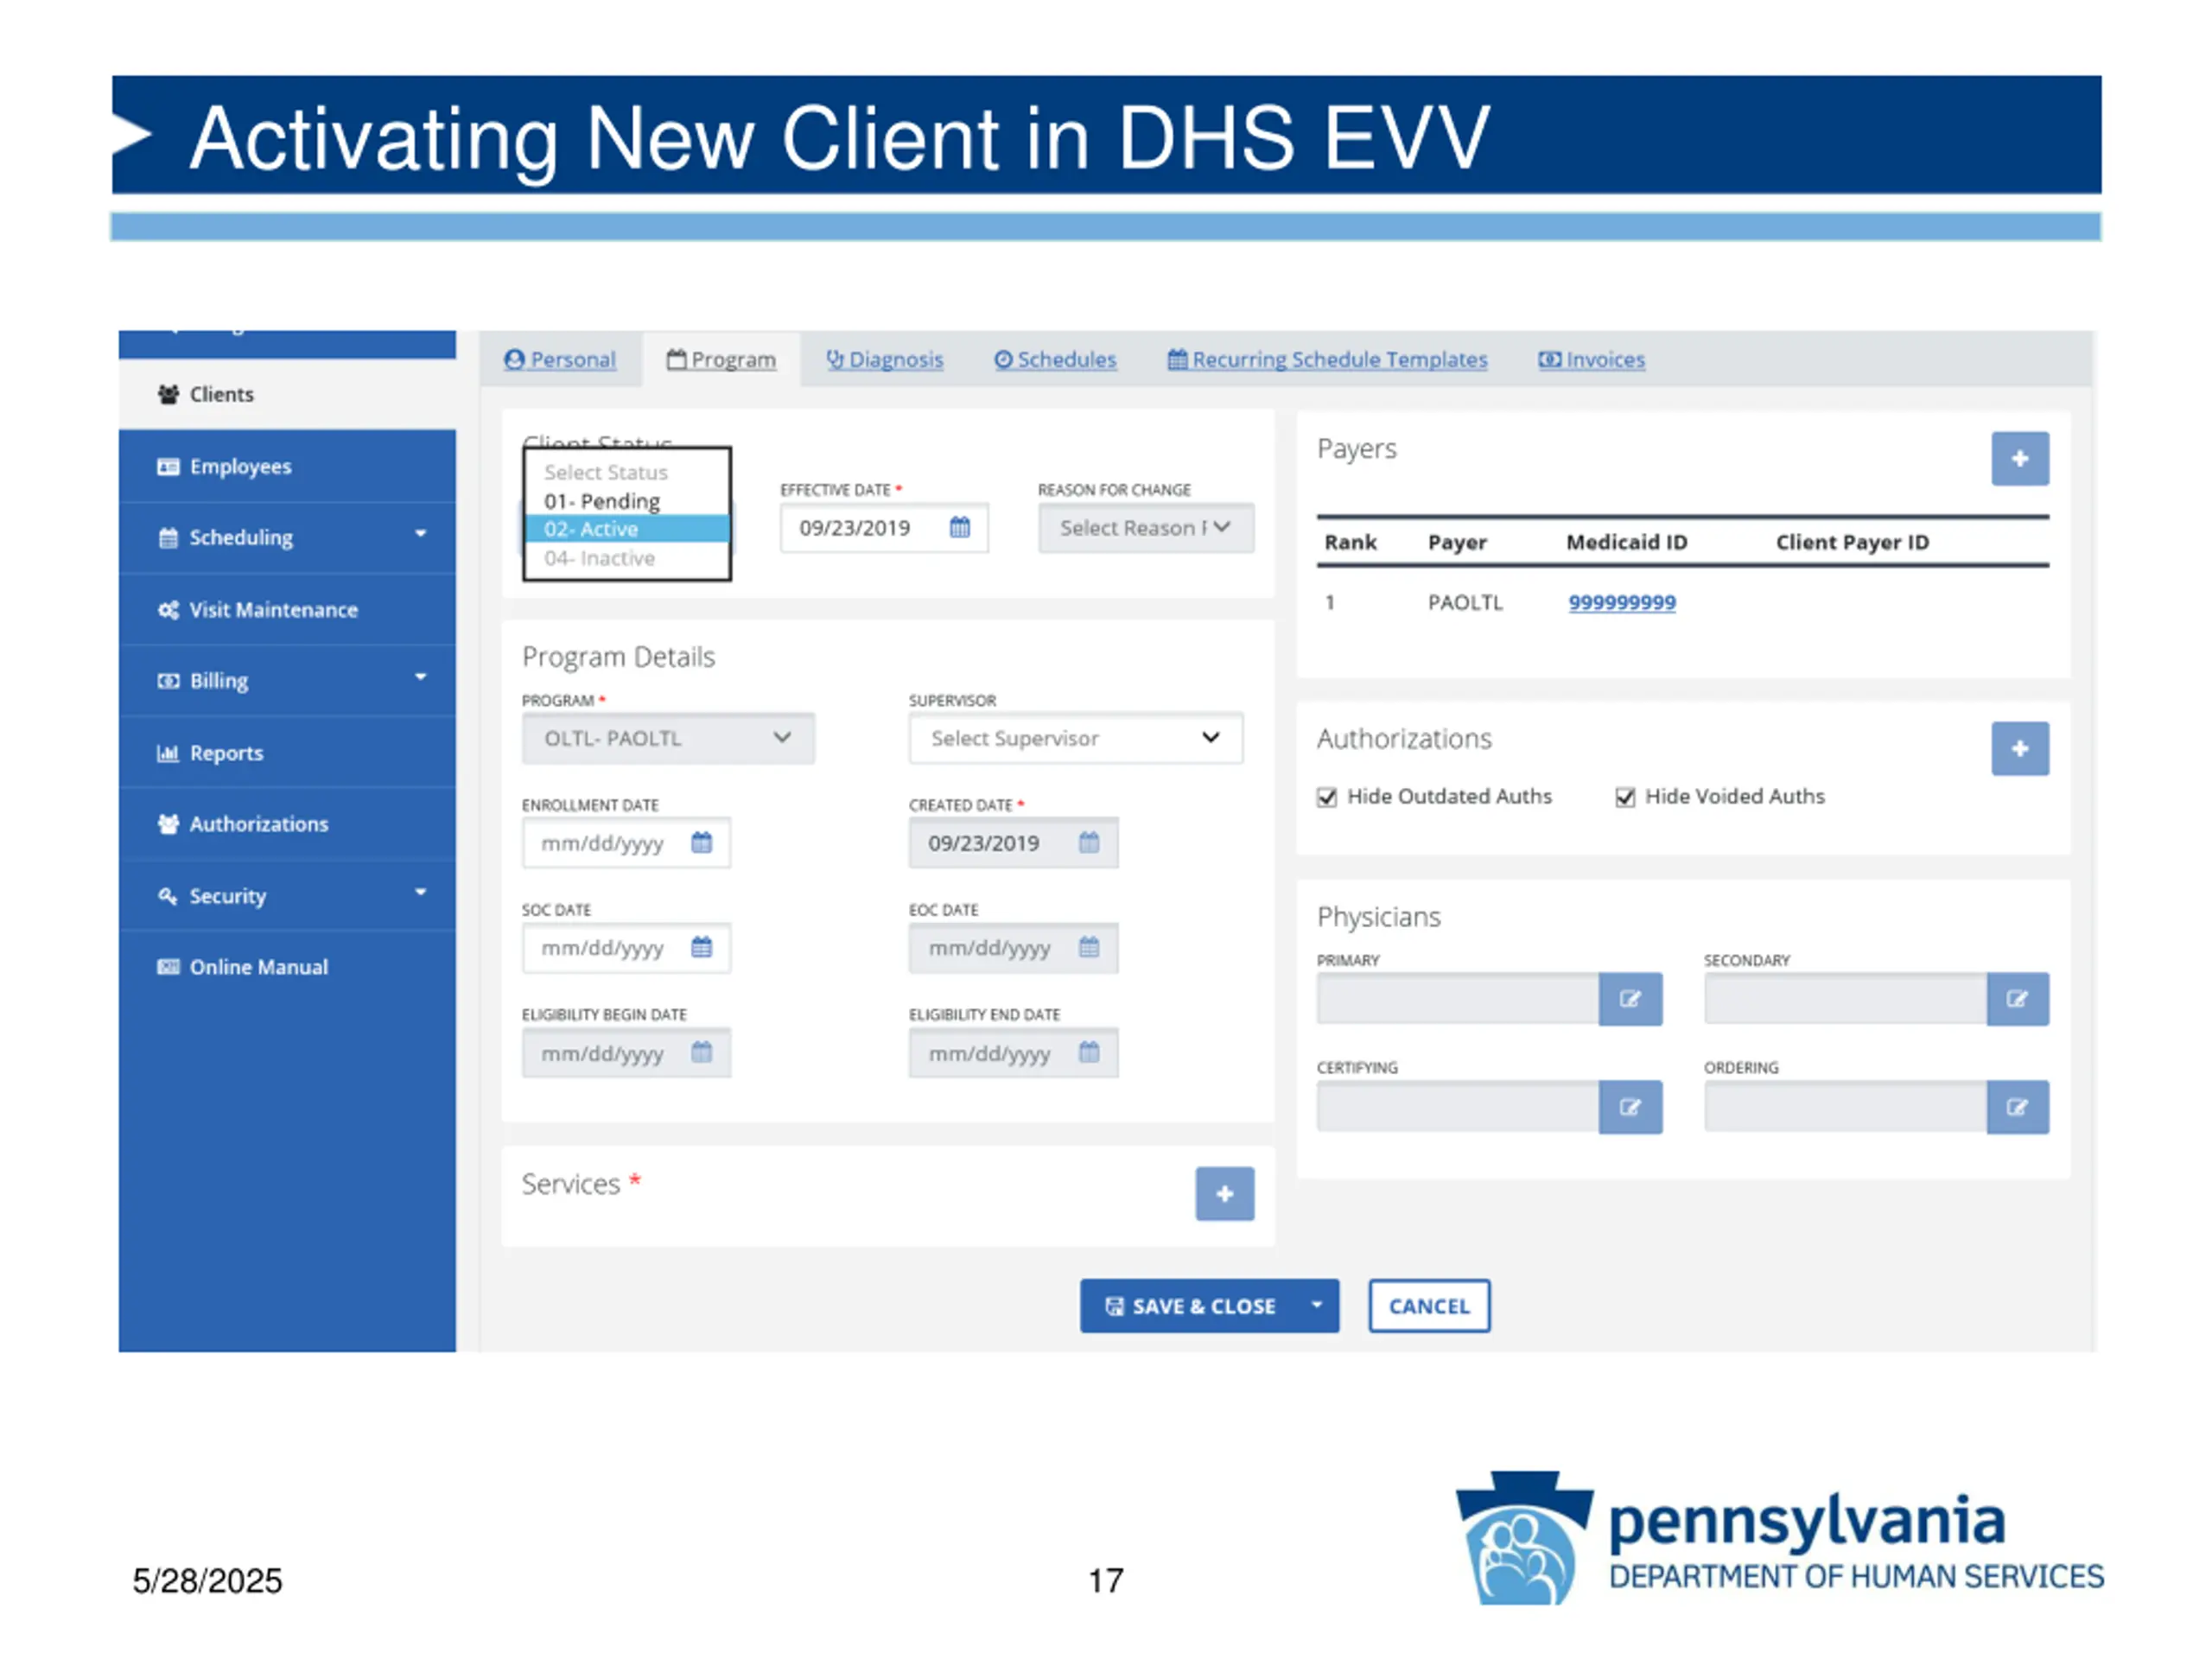This screenshot has height=1659, width=2212.
Task: Open Reports in the sidebar
Action: [x=287, y=752]
